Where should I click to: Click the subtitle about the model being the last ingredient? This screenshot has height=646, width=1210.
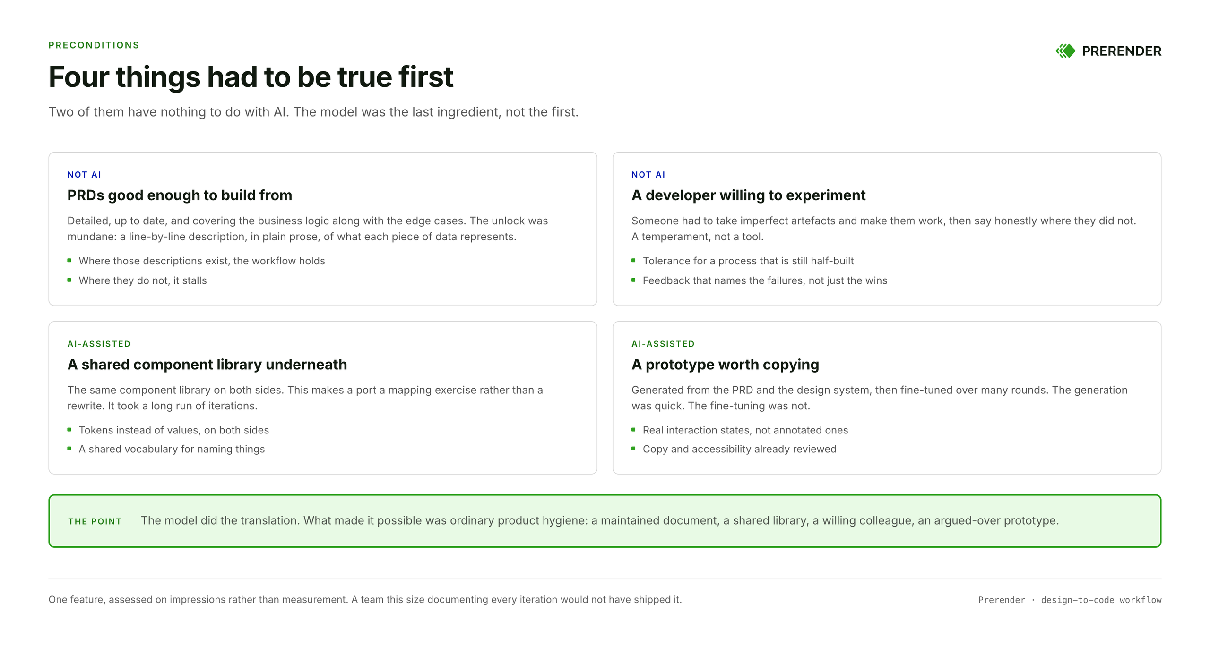click(x=313, y=112)
